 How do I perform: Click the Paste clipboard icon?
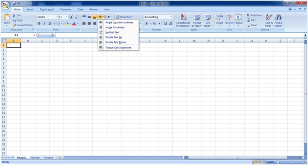click(x=7, y=19)
